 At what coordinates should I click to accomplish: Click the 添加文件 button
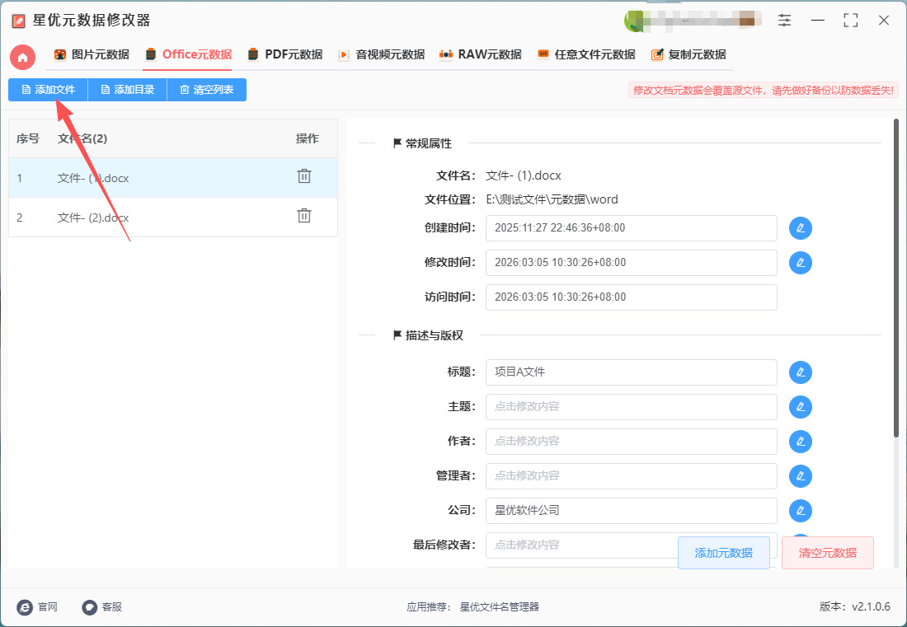tap(48, 90)
